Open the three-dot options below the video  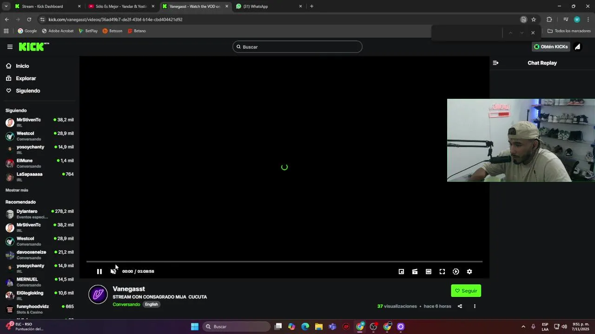[475, 306]
